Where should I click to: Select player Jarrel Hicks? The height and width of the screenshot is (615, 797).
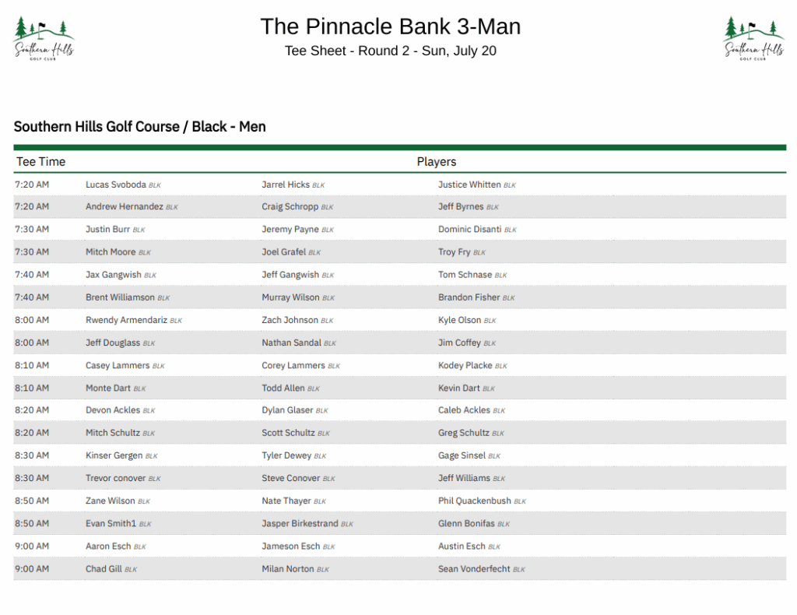click(286, 184)
